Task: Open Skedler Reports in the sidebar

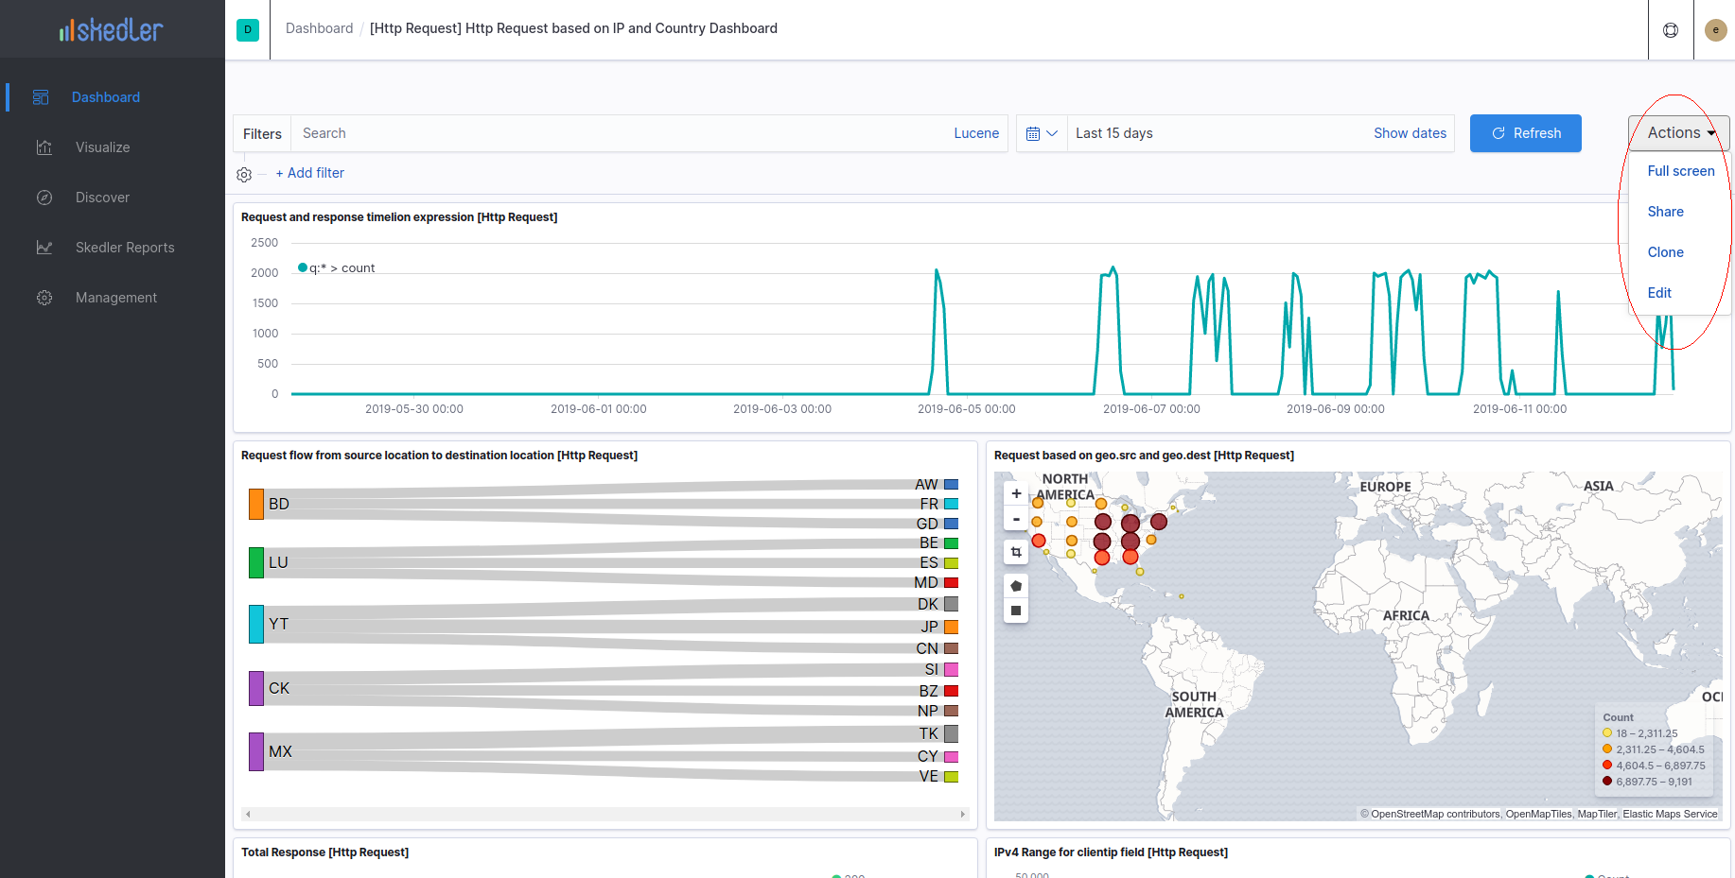Action: [x=125, y=248]
